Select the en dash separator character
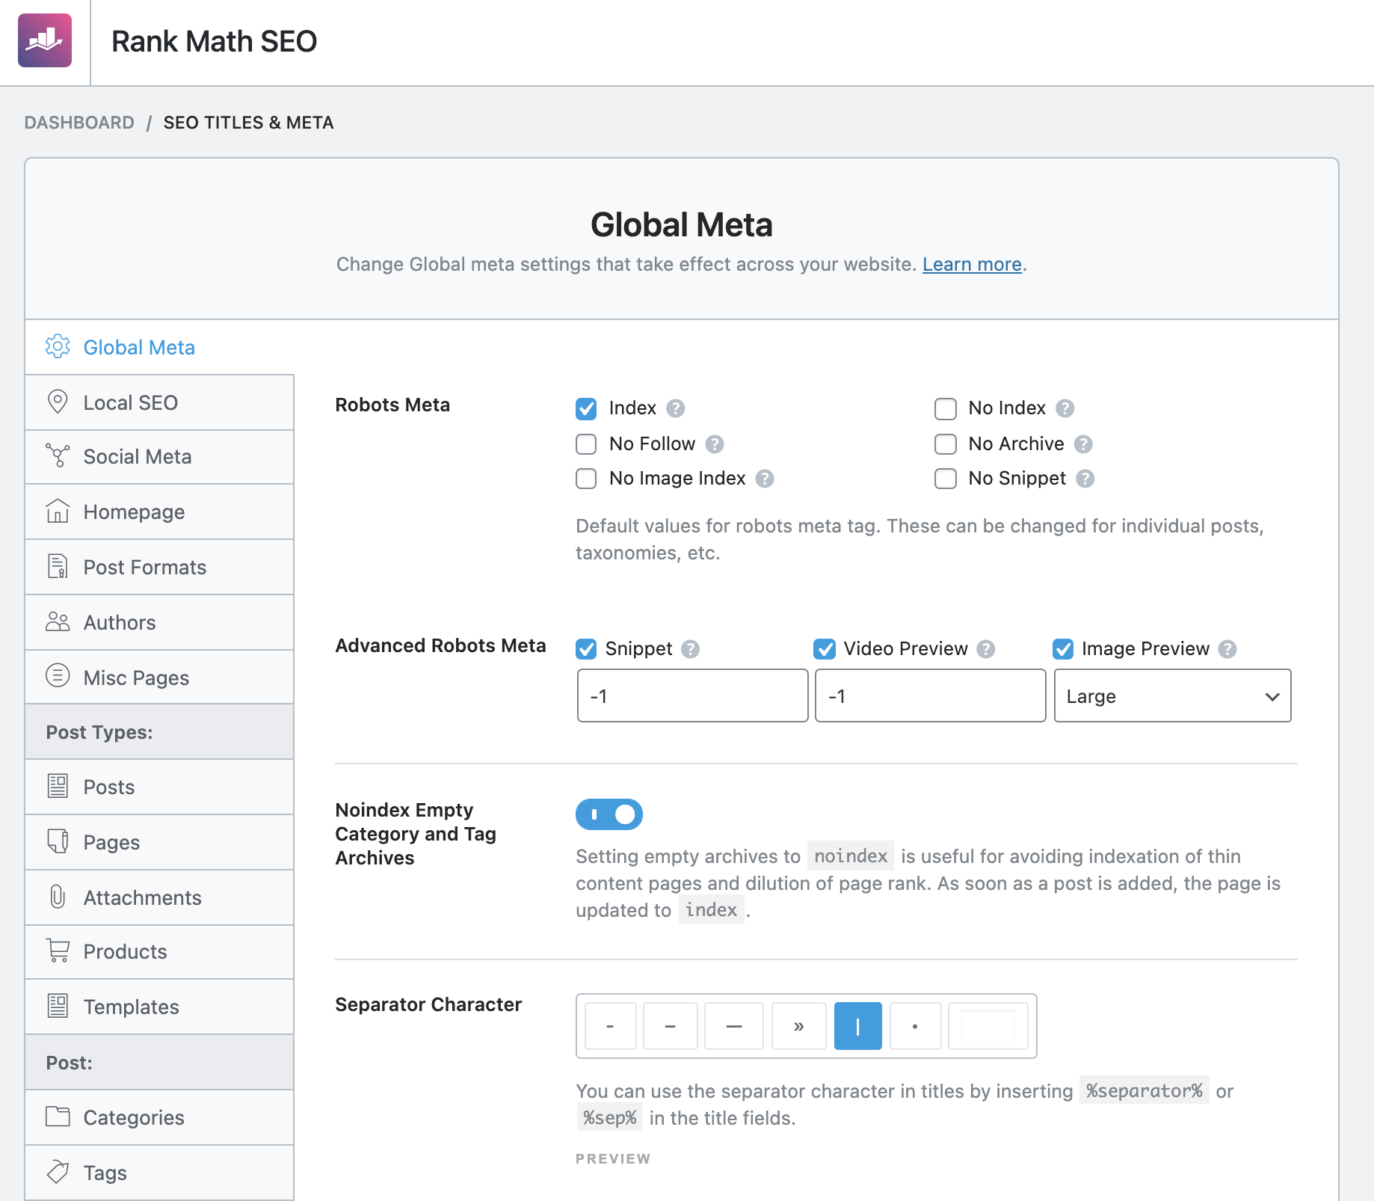Screen dimensions: 1374x1201 [671, 1026]
